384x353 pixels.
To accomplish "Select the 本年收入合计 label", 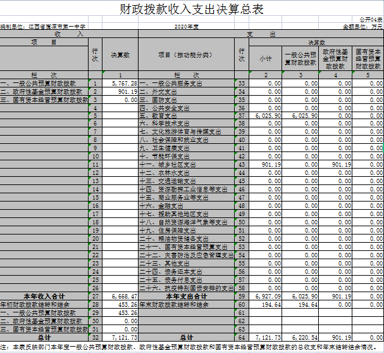I will [x=44, y=297].
